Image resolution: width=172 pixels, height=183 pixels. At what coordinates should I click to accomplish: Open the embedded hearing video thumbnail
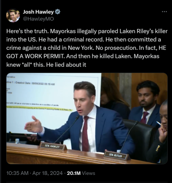click(x=87, y=119)
